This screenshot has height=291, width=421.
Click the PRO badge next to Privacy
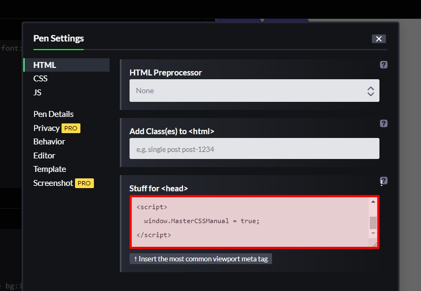[x=71, y=128]
